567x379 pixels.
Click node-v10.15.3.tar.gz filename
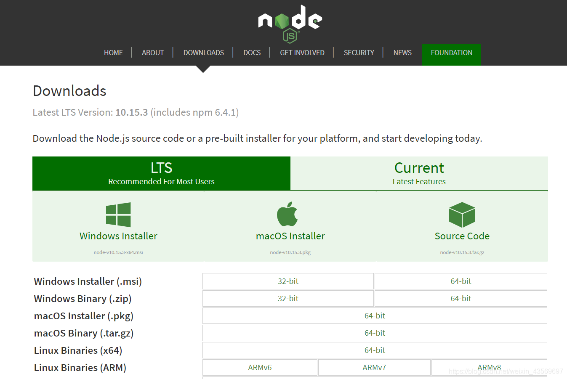[x=462, y=252]
